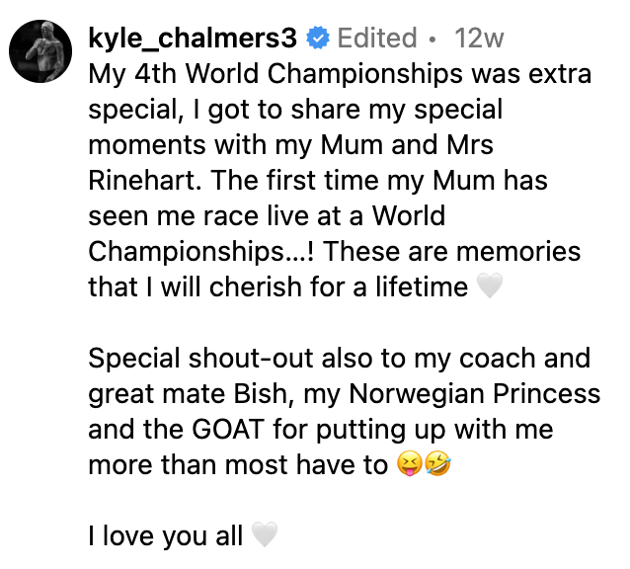Click white heart emoji after lifetime
This screenshot has height=569, width=630.
[x=490, y=285]
